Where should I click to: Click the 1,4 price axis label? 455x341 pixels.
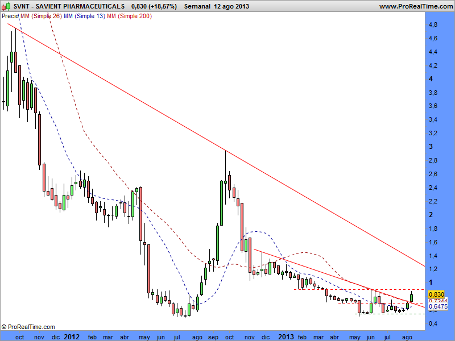click(x=433, y=256)
